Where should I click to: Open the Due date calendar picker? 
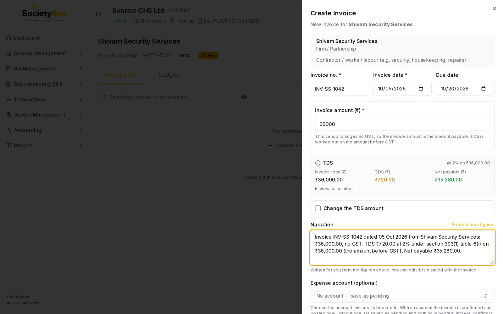(x=484, y=89)
